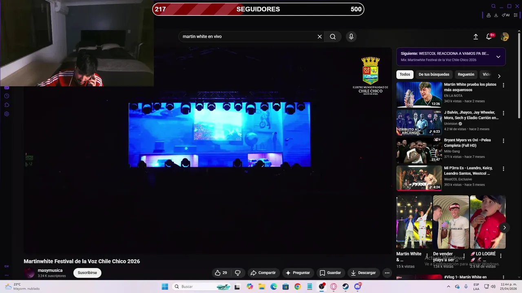Image resolution: width=522 pixels, height=293 pixels.
Task: Open the notifications bell with 9+ badge
Action: coord(489,37)
